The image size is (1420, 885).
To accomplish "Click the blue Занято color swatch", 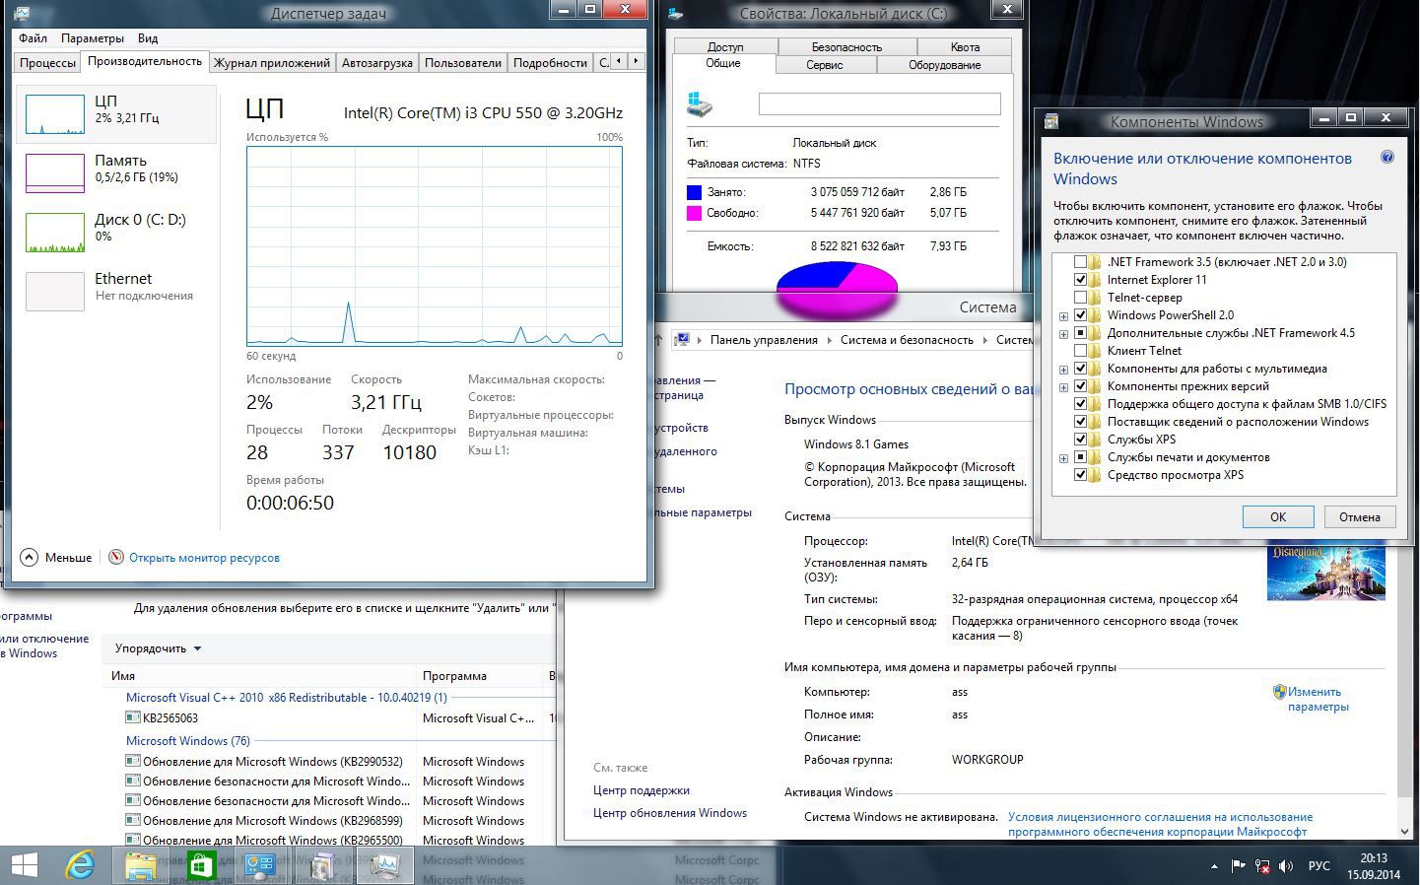I will click(694, 192).
